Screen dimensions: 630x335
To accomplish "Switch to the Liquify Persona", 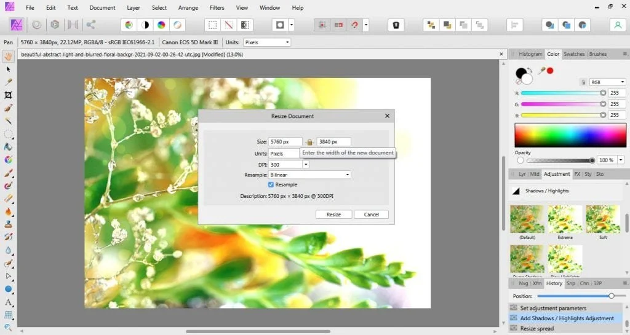I will (36, 25).
